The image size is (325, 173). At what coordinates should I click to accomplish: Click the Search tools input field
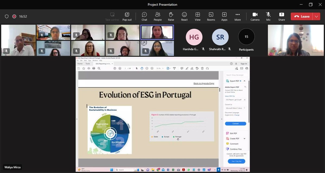coord(236,75)
